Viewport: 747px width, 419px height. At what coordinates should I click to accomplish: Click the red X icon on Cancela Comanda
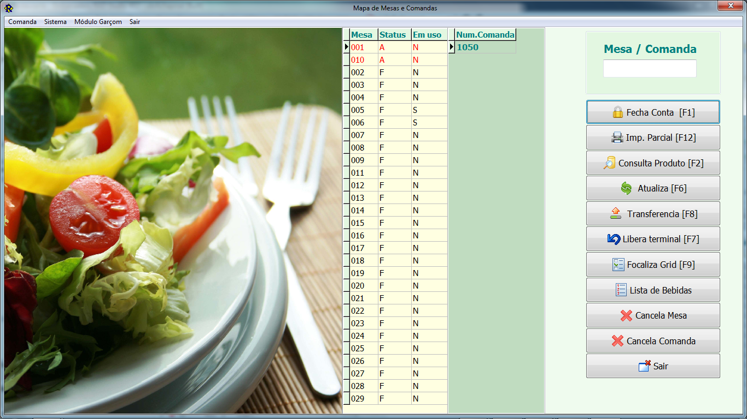pos(617,341)
